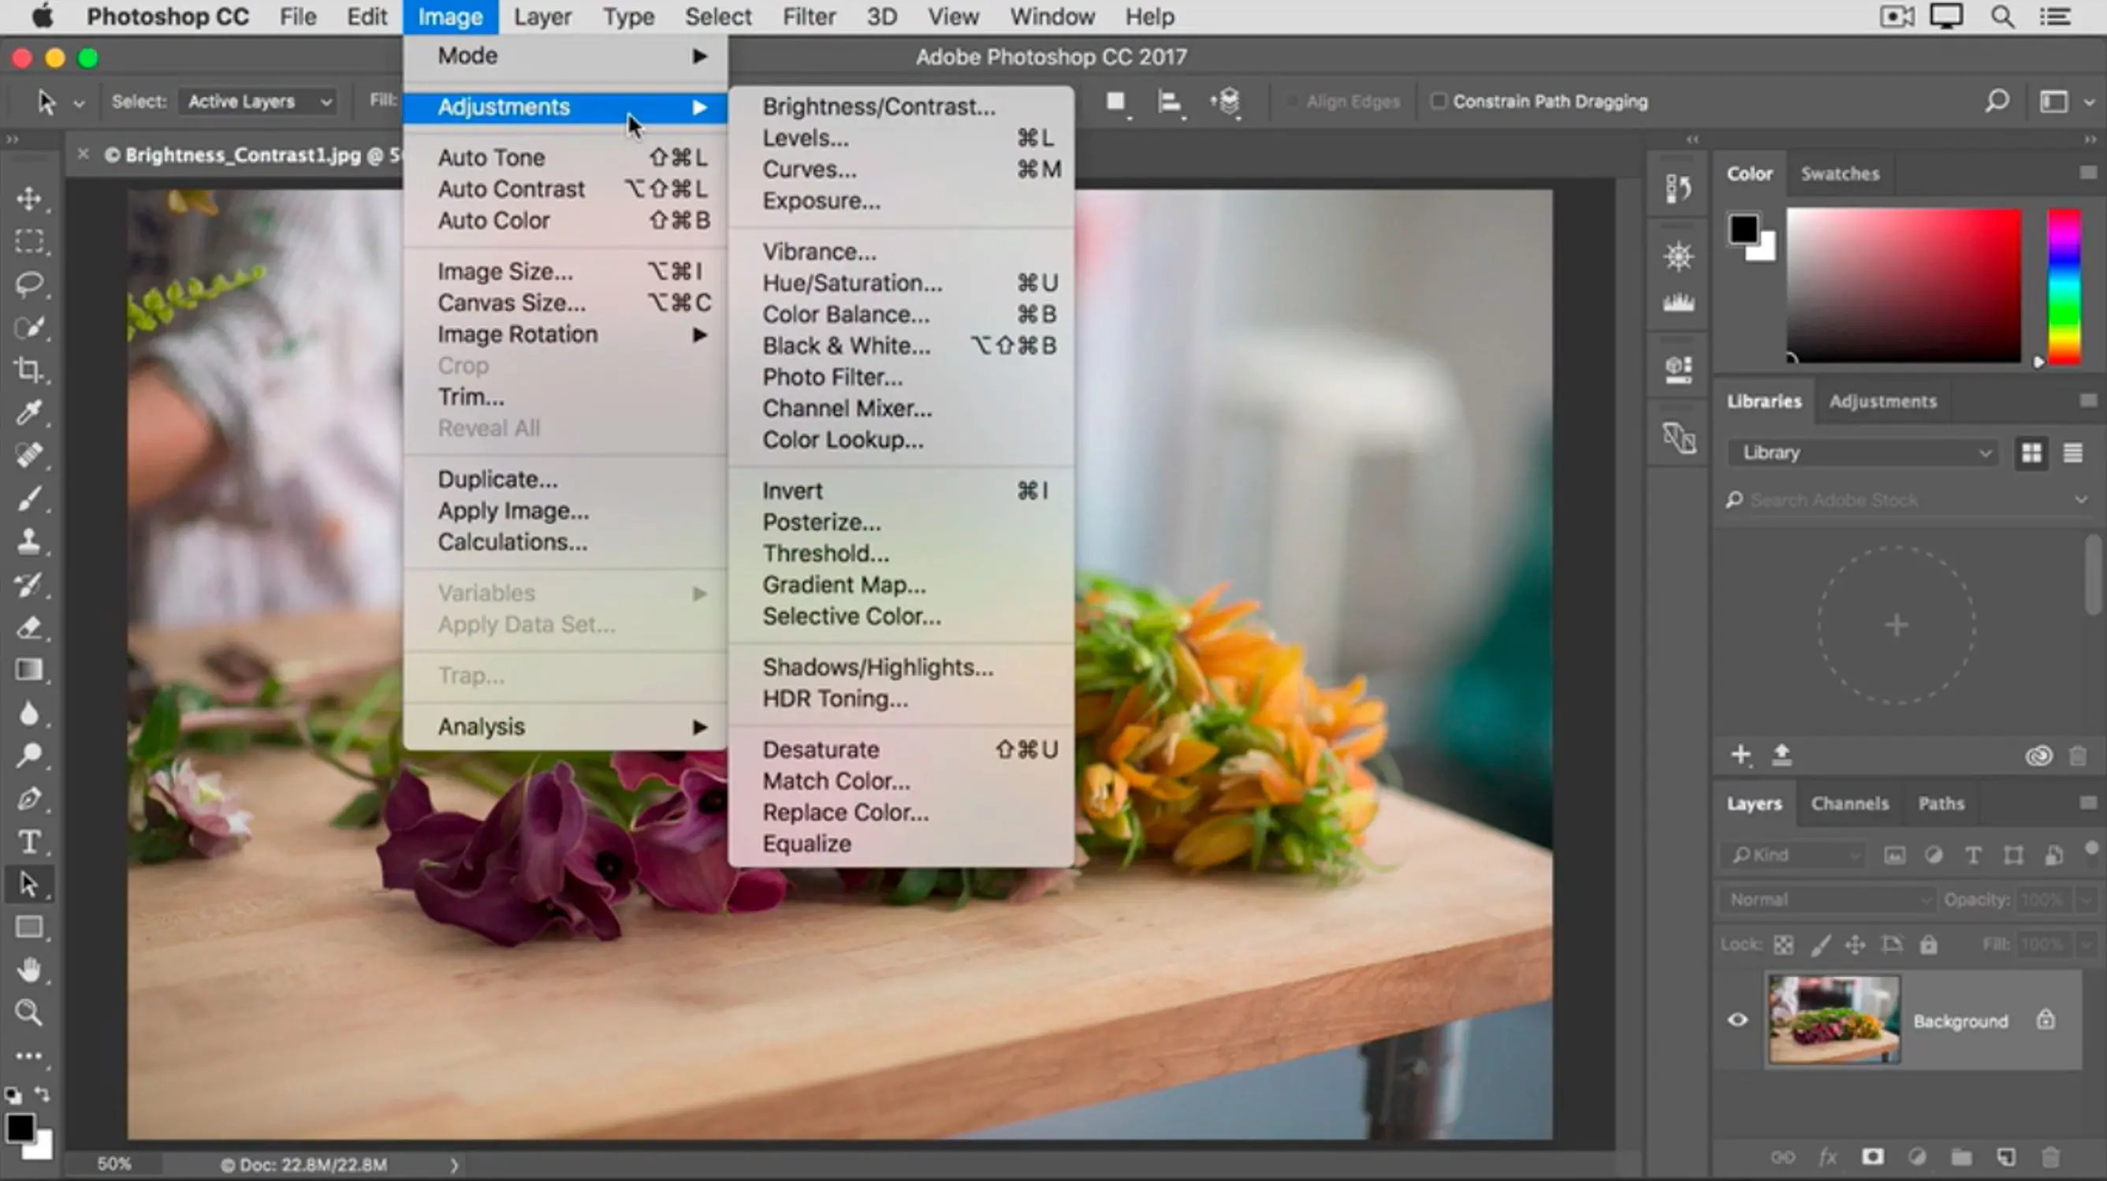2107x1181 pixels.
Task: Switch to the Channels tab
Action: point(1848,803)
